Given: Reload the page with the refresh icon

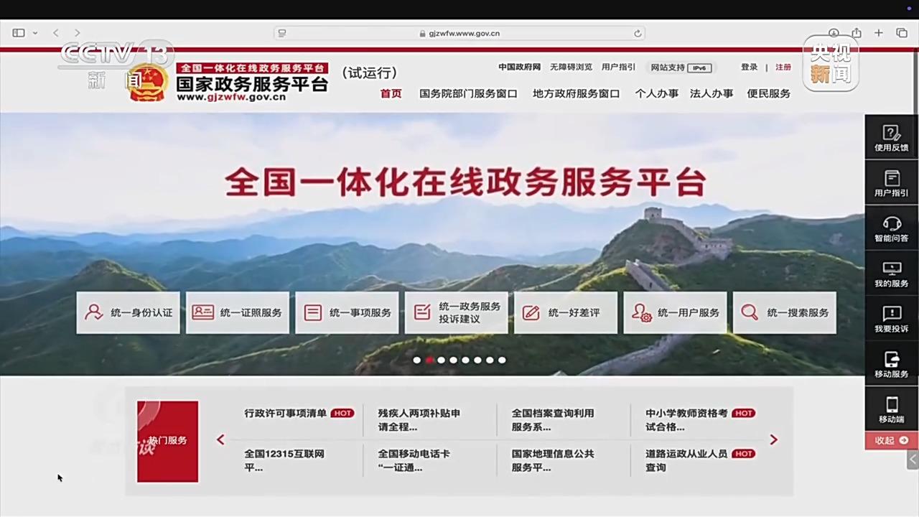Looking at the screenshot, I should pyautogui.click(x=638, y=33).
